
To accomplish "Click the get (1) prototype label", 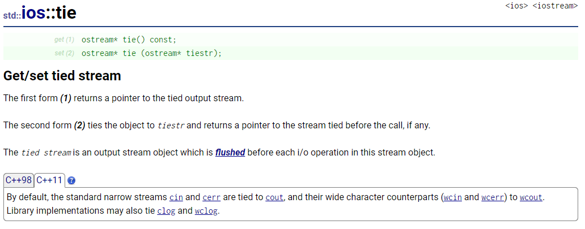I will (64, 40).
